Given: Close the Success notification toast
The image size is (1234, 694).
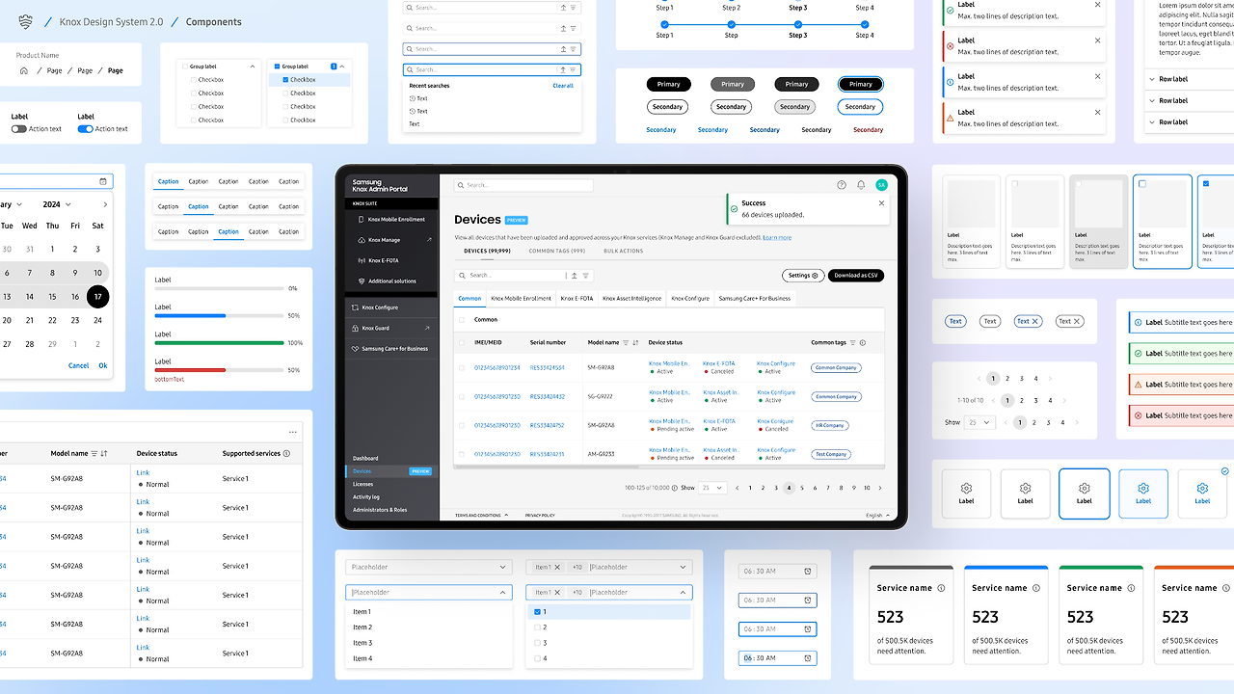Looking at the screenshot, I should click(x=881, y=203).
